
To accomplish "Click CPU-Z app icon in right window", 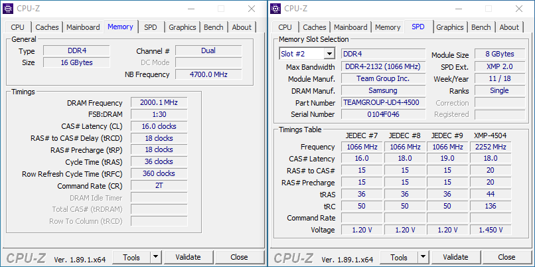I will pyautogui.click(x=275, y=9).
